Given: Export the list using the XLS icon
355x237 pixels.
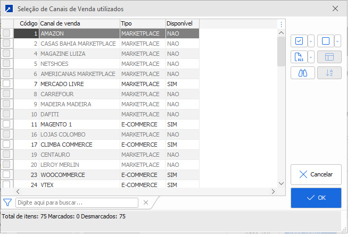Looking at the screenshot, I should pos(299,57).
